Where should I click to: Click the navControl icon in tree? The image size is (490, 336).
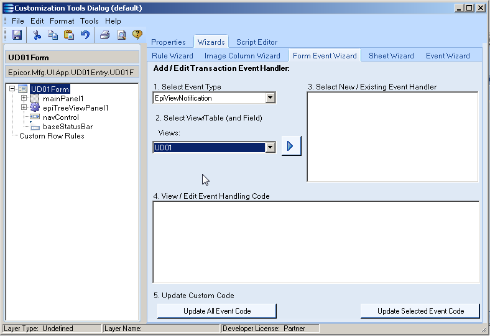coord(35,117)
